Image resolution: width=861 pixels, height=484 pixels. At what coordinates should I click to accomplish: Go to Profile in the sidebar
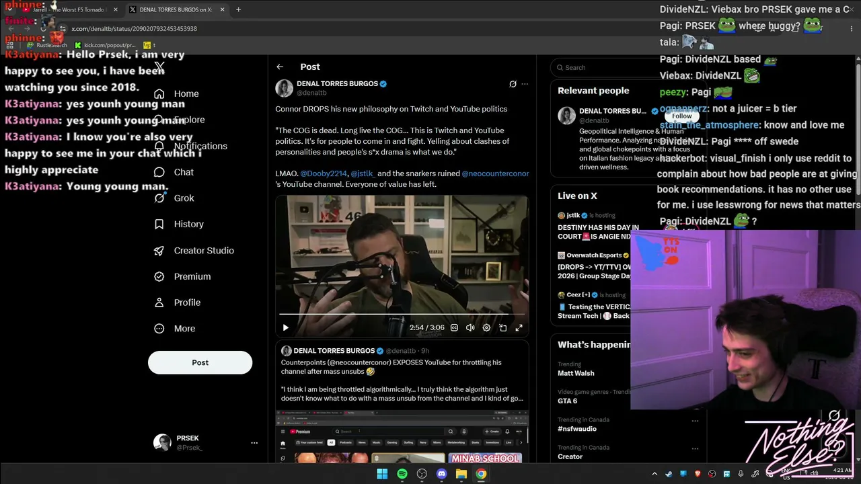[177, 302]
